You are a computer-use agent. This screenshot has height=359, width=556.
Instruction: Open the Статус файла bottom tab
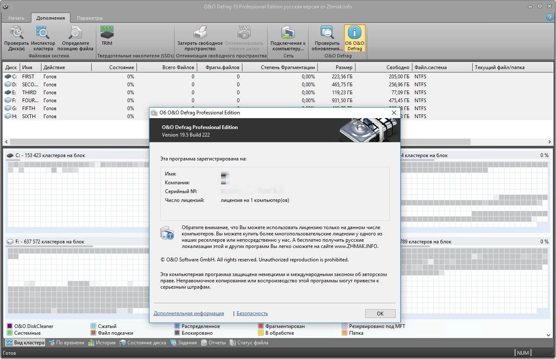pyautogui.click(x=249, y=343)
